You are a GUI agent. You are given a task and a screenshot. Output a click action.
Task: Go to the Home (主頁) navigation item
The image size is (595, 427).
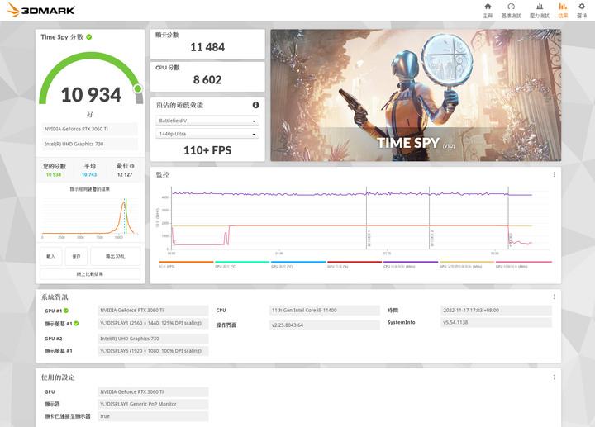click(488, 11)
